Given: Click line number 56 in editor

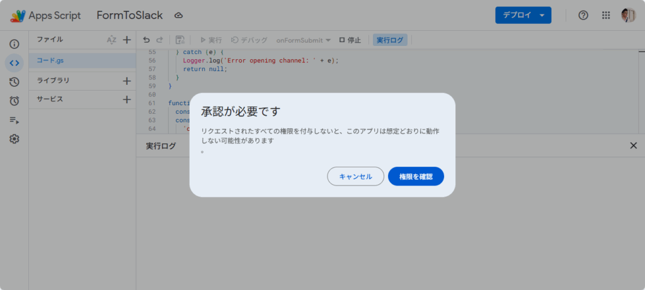Looking at the screenshot, I should point(152,60).
